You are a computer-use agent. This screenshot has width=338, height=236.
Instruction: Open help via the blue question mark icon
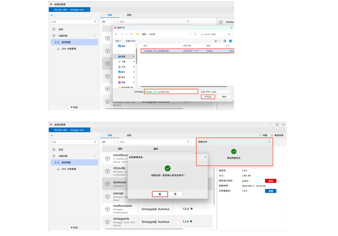230,41
